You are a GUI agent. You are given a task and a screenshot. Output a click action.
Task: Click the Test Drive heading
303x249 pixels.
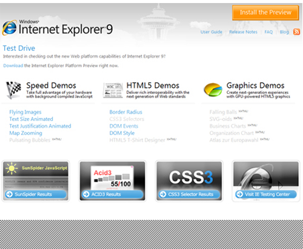19,48
